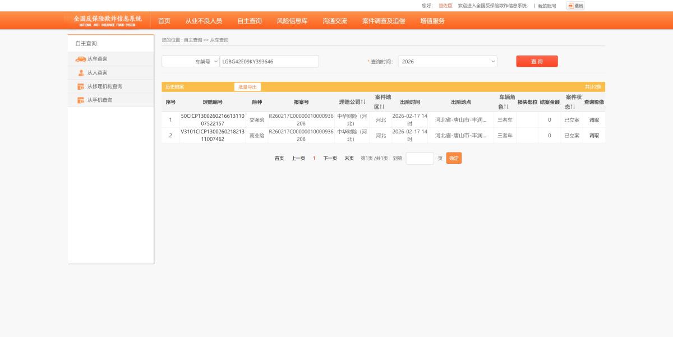Open the 案件调查及追偿 menu
Image resolution: width=673 pixels, height=337 pixels.
tap(384, 21)
